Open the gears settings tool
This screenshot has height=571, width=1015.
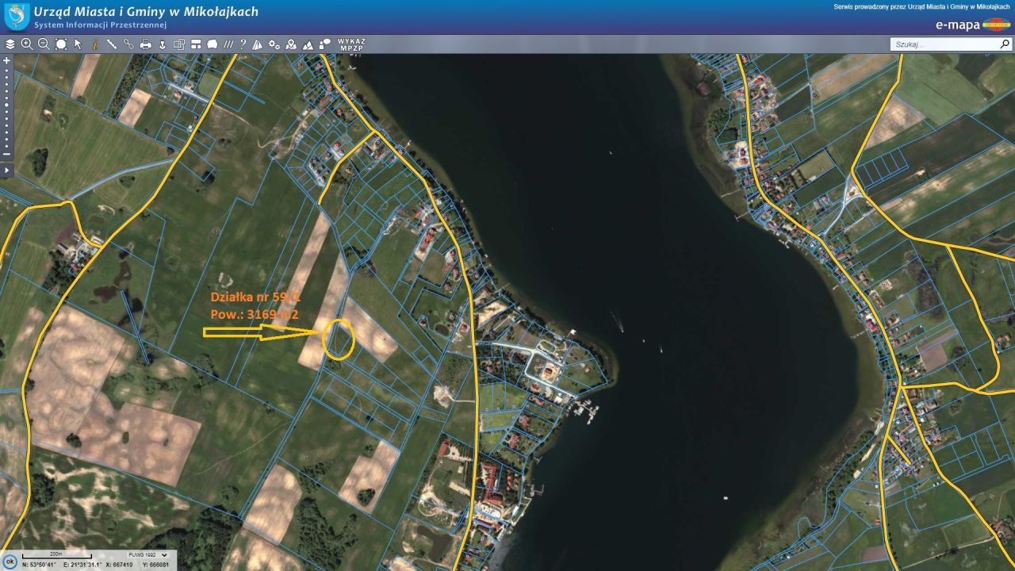point(274,44)
